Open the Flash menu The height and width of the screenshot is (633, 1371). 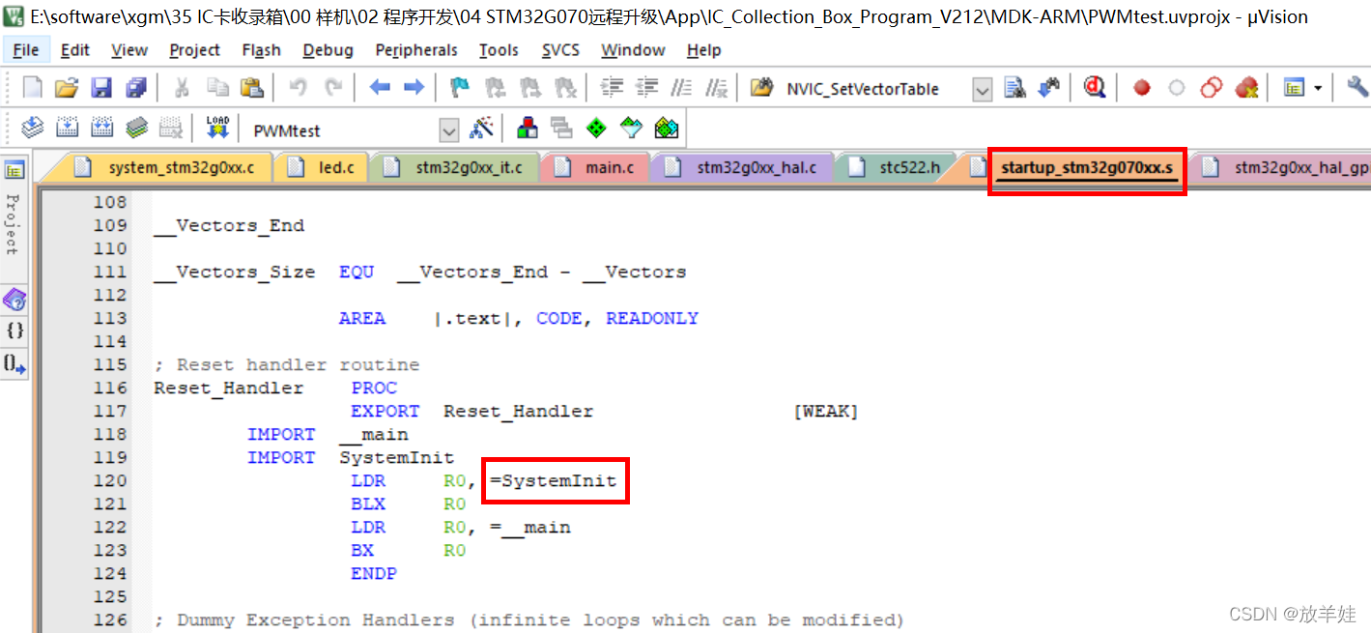tap(261, 50)
